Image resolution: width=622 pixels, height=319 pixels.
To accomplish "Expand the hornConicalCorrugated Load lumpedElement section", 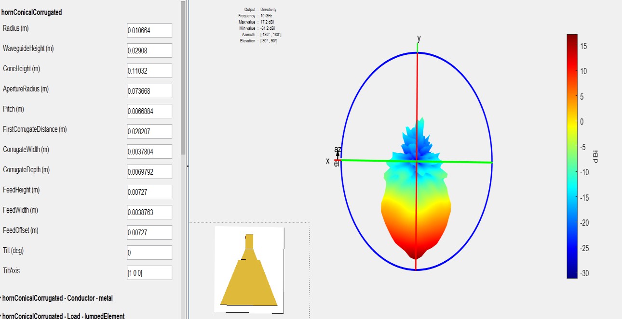I will 63,316.
